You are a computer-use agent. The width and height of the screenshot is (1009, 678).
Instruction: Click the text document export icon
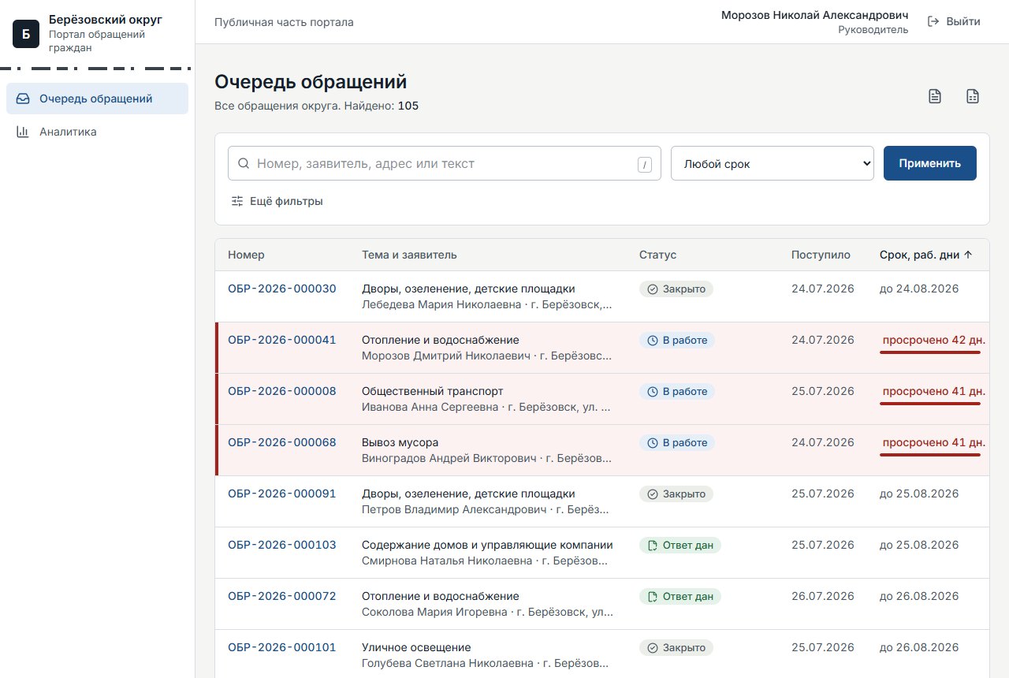click(935, 97)
